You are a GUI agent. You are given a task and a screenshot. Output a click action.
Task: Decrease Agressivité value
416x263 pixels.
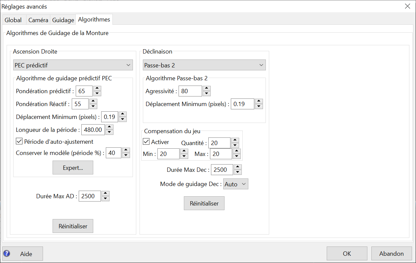(x=207, y=94)
